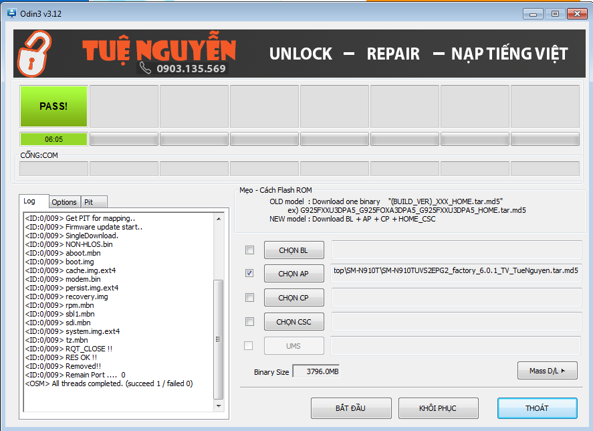Viewport: 593px width, 431px height.
Task: Click log line "persist.img.ext4"
Action: (x=72, y=288)
